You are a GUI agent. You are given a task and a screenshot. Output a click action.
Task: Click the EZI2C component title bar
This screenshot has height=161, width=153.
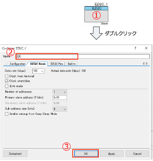pyautogui.click(x=96, y=8)
